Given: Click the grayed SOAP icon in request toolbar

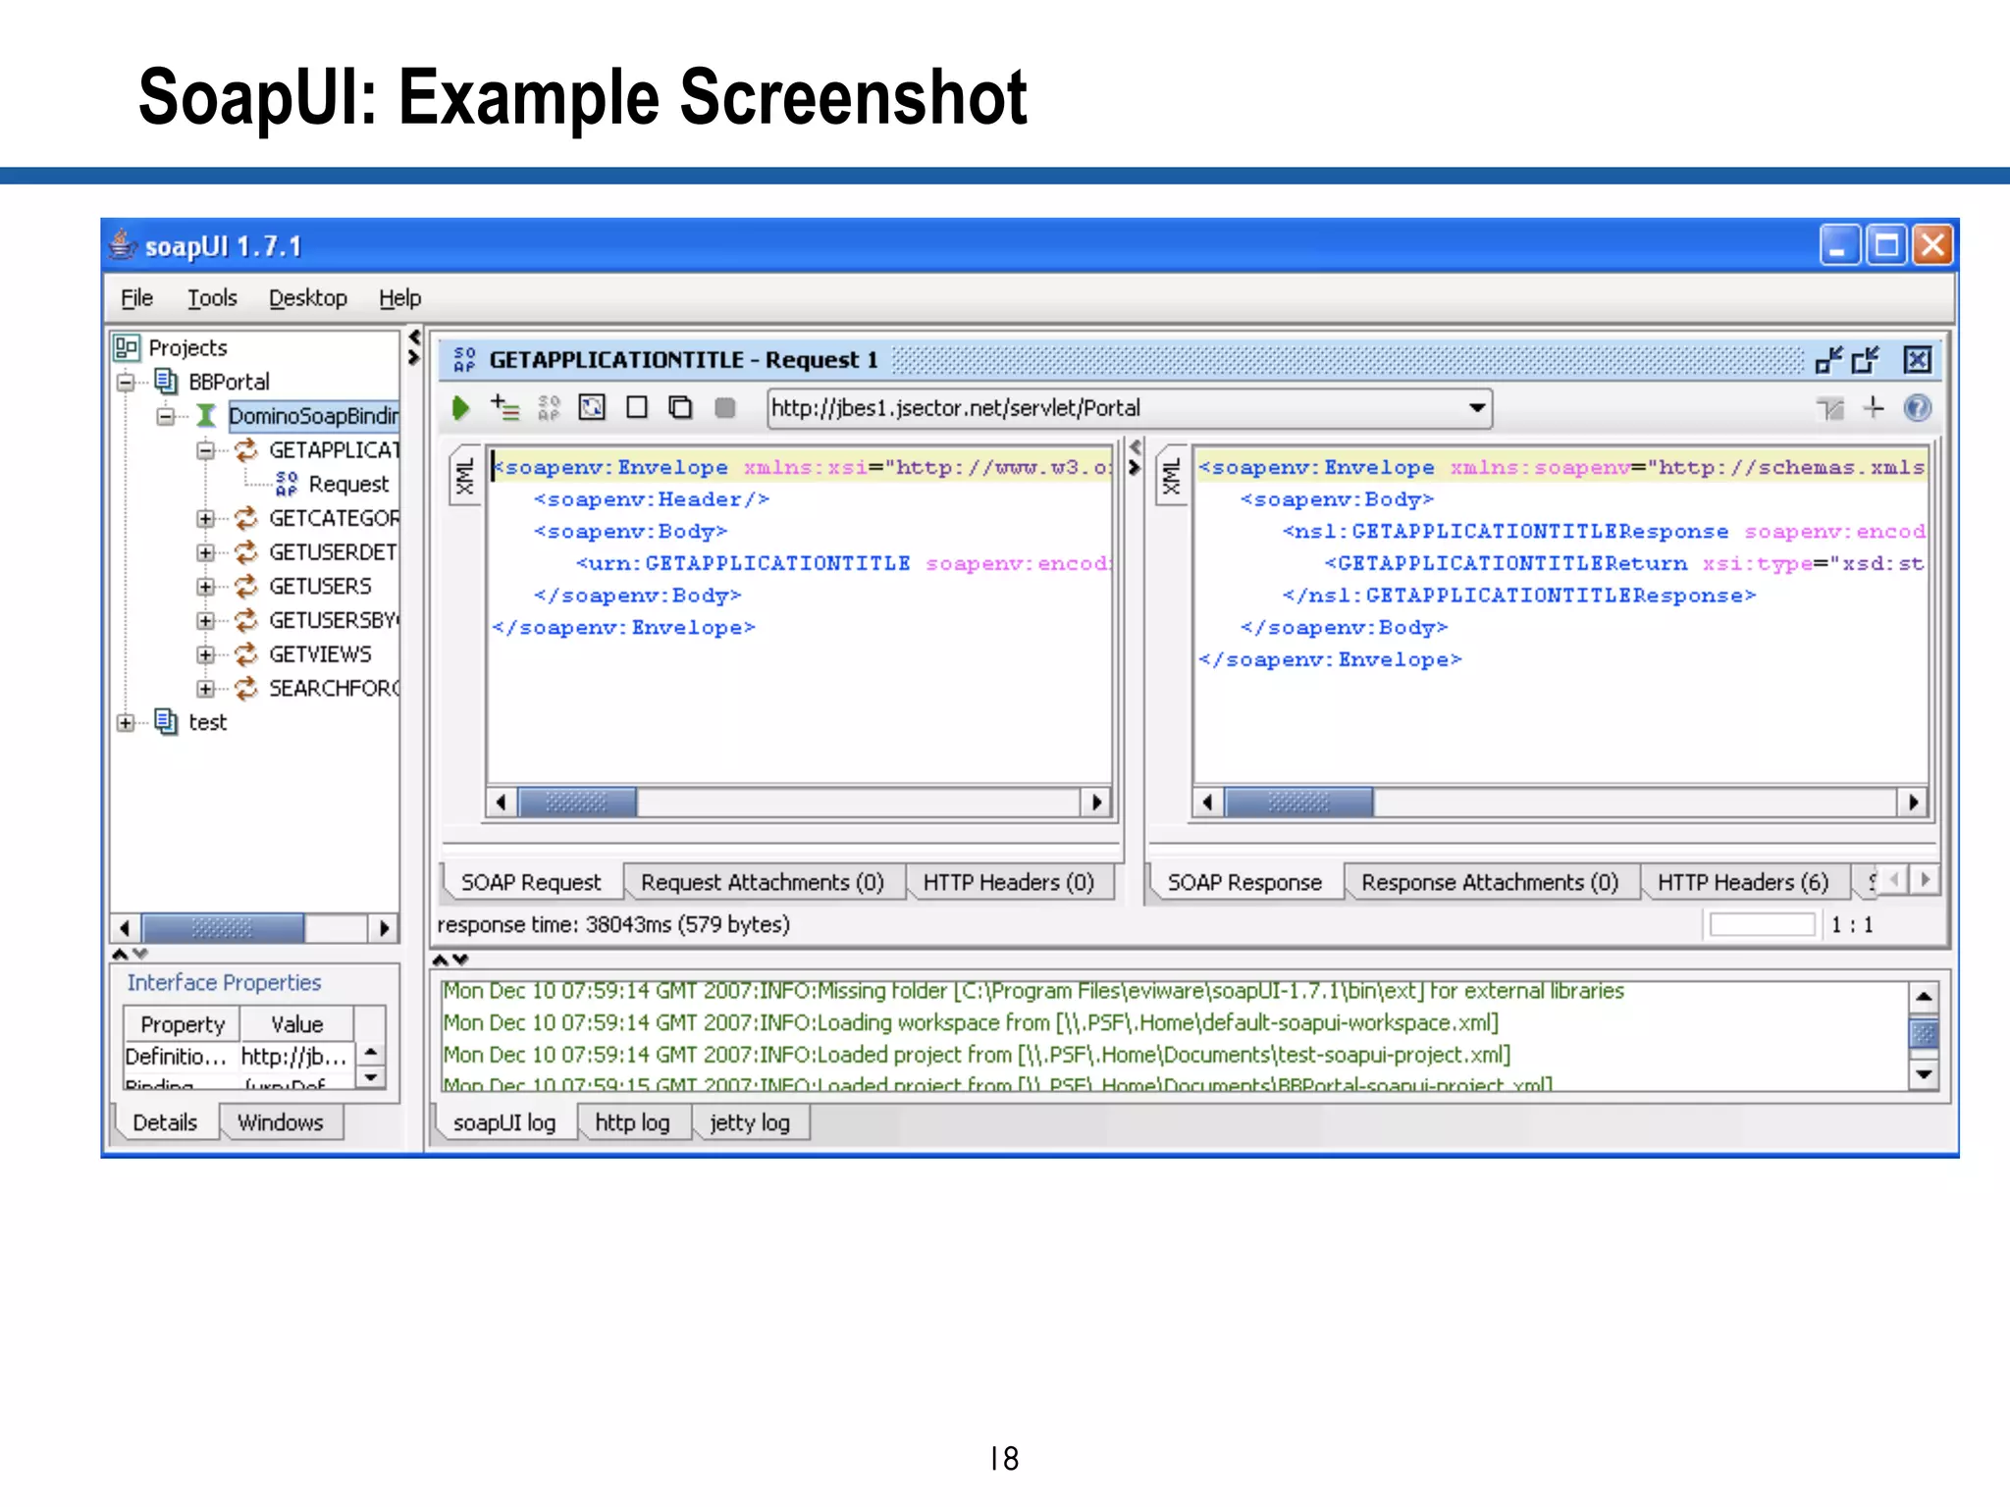Looking at the screenshot, I should click(549, 407).
